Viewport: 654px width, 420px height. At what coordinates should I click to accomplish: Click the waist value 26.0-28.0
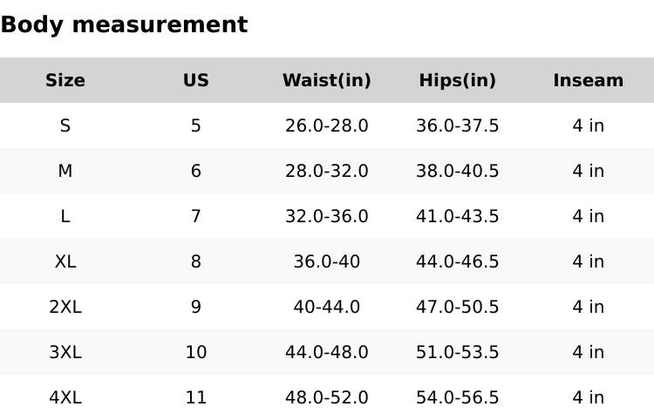coord(327,126)
